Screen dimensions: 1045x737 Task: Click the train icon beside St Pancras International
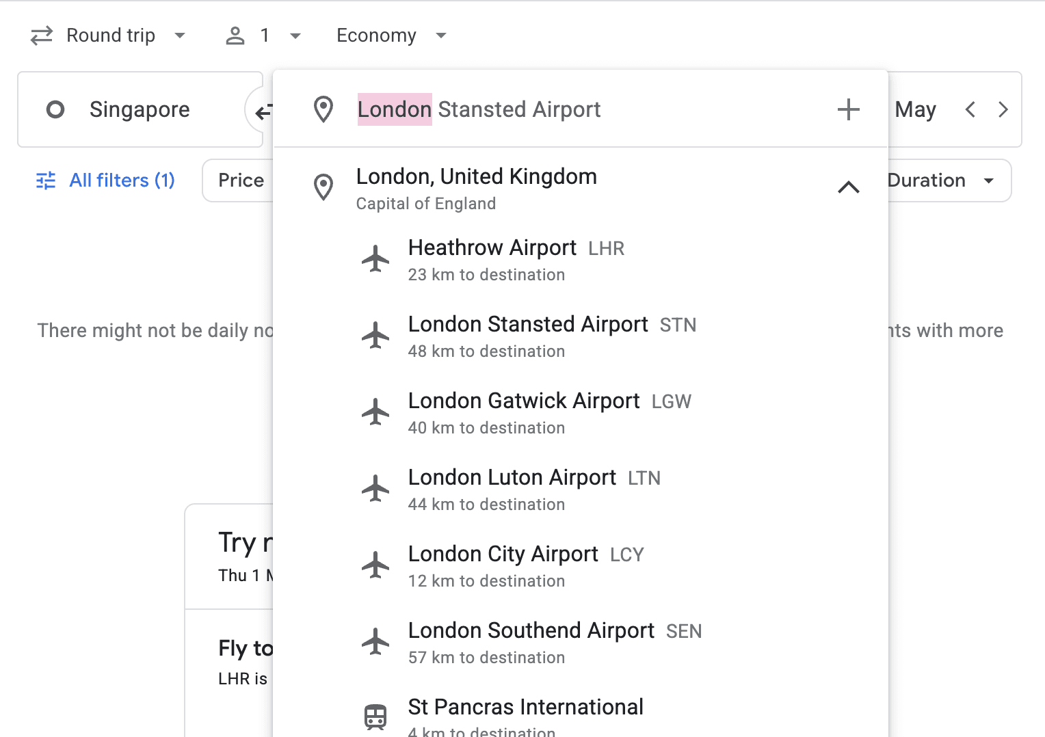coord(375,716)
